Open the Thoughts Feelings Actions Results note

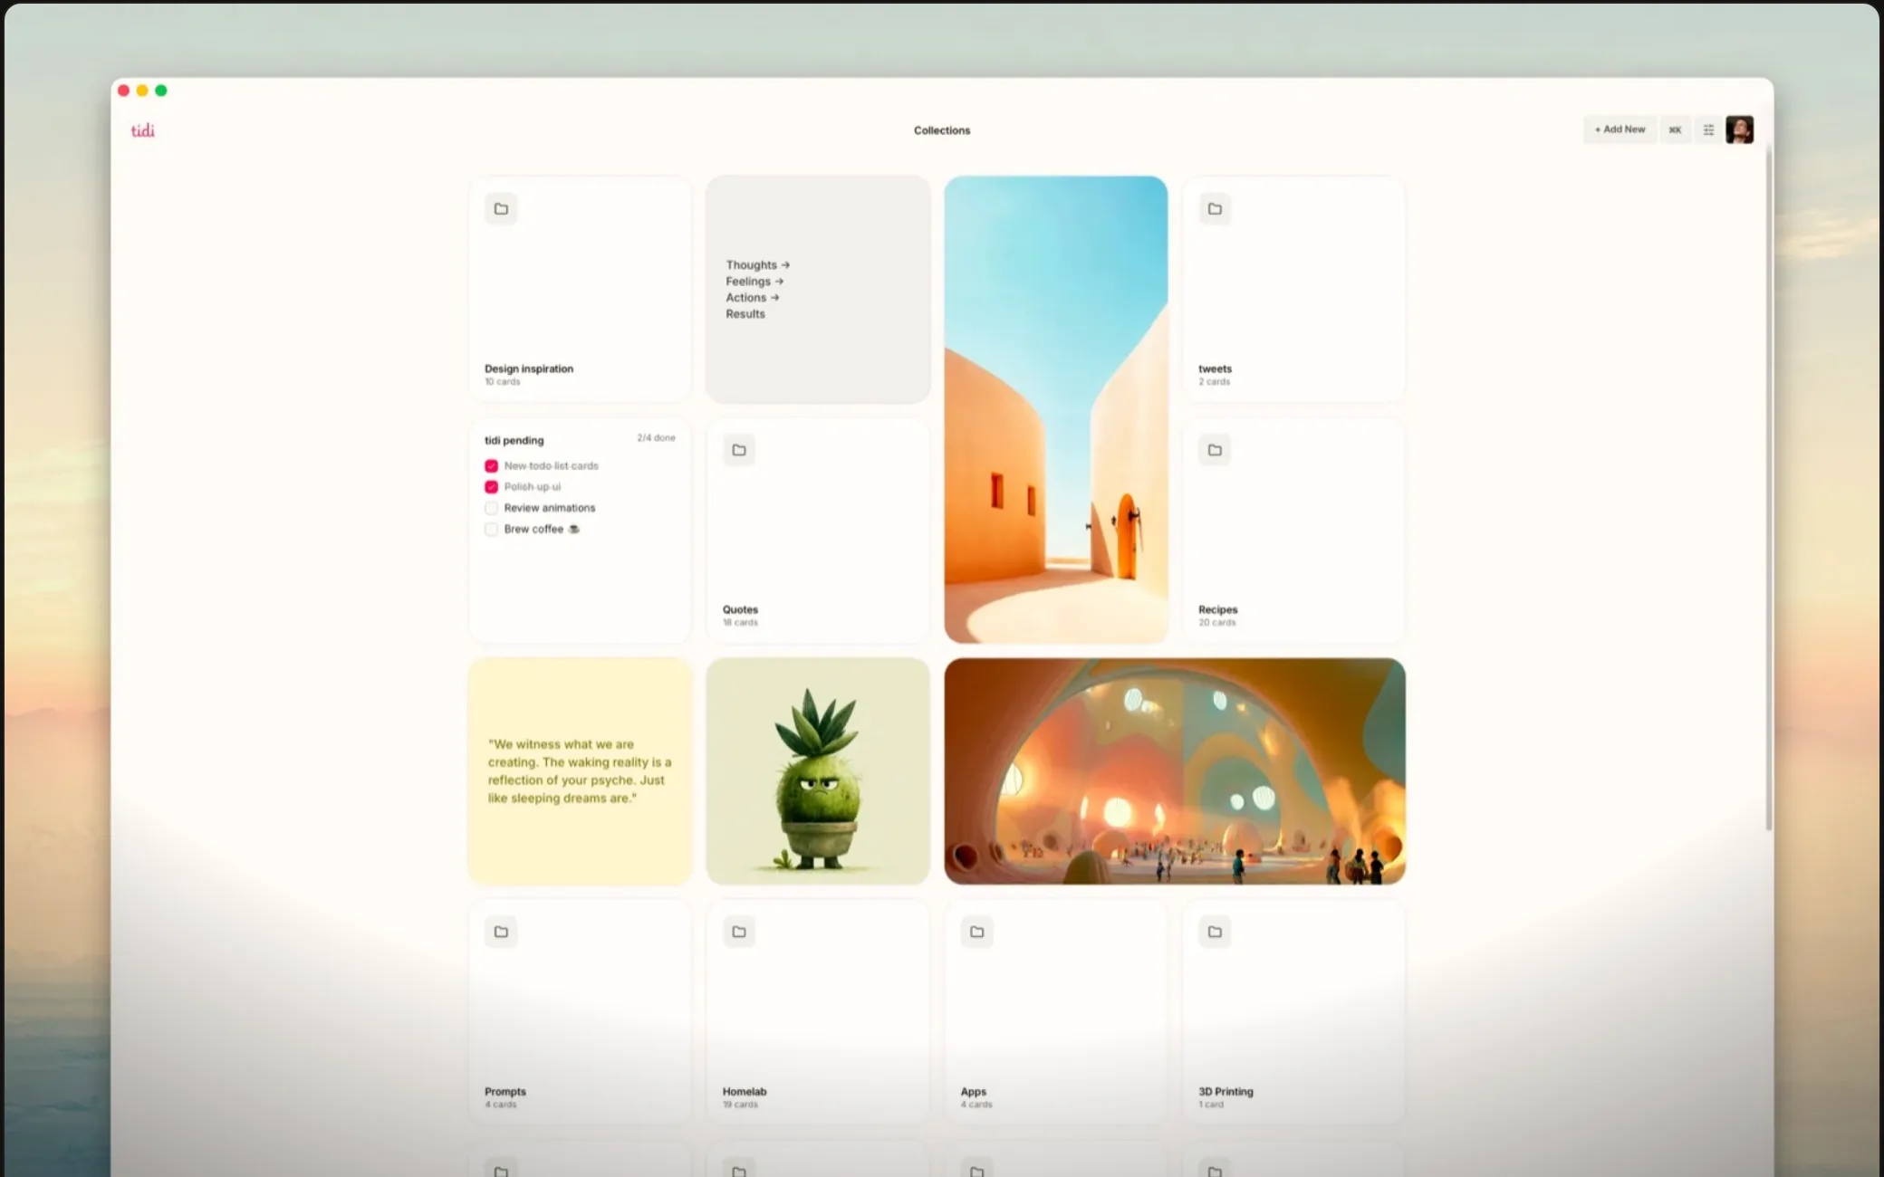pyautogui.click(x=818, y=289)
